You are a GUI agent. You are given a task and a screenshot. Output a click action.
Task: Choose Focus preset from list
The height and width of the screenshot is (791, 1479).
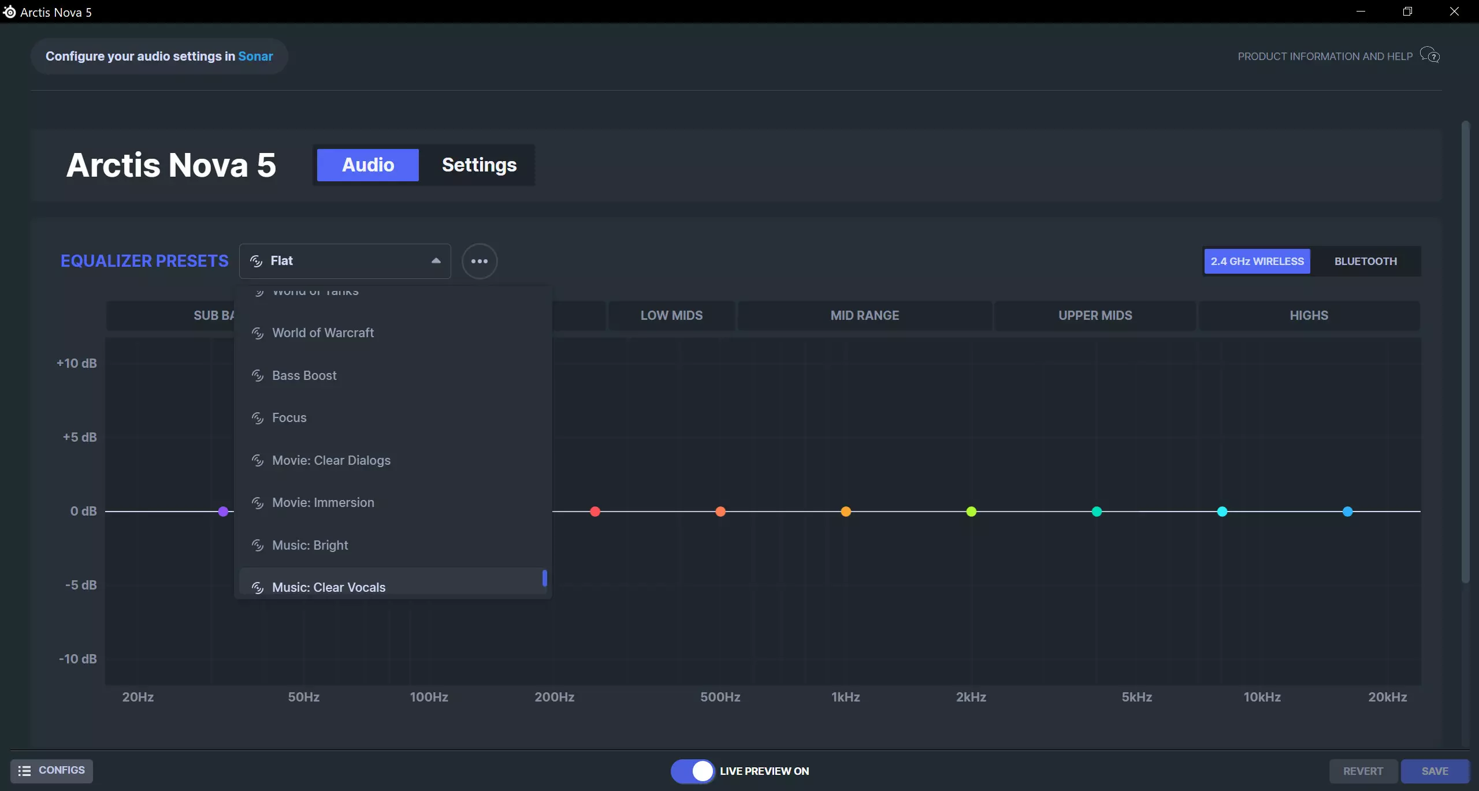393,418
